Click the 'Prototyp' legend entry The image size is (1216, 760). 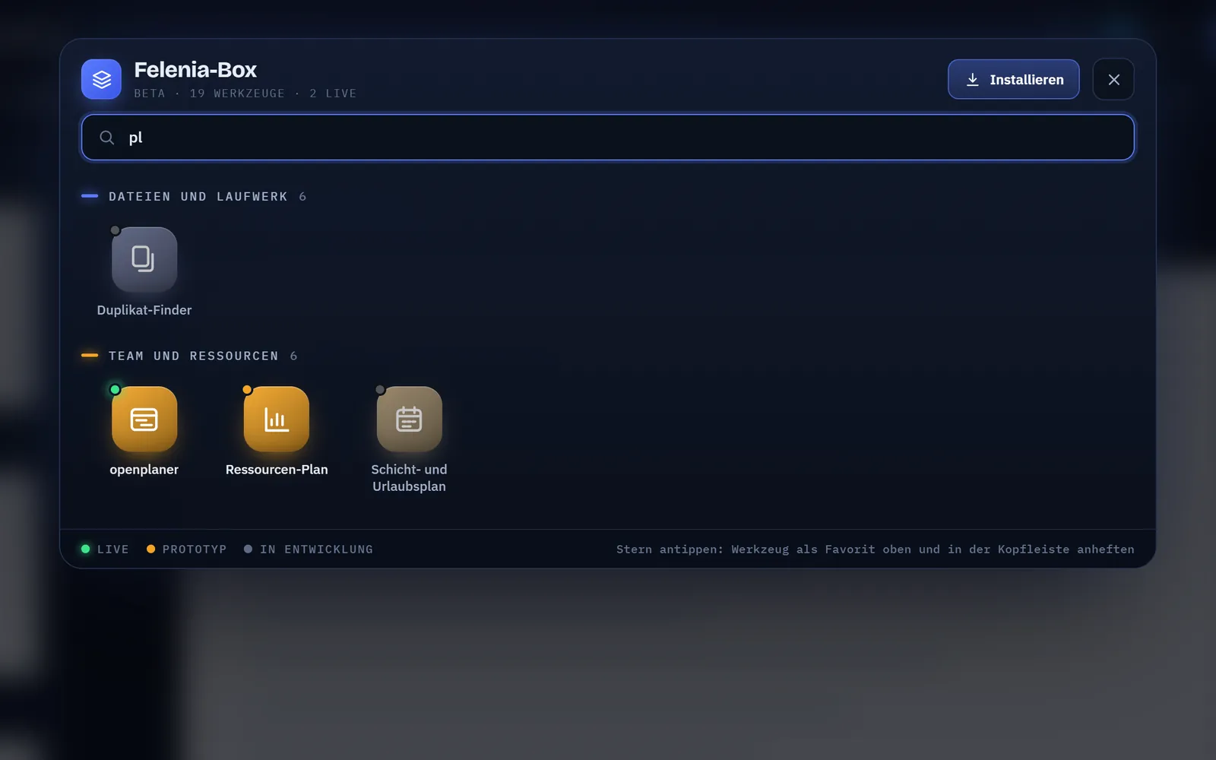point(186,549)
